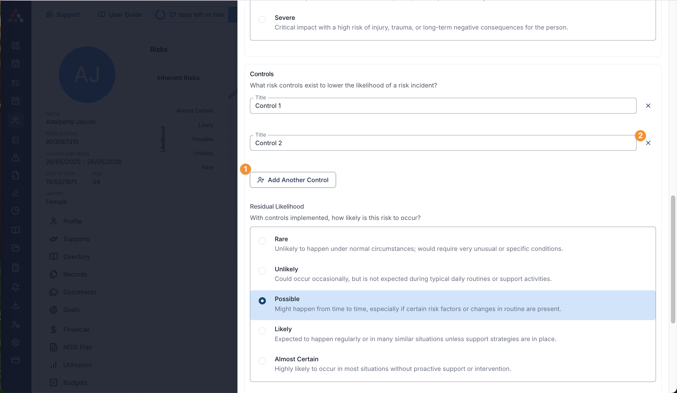
Task: Open the Support link in top bar
Action: pyautogui.click(x=63, y=15)
